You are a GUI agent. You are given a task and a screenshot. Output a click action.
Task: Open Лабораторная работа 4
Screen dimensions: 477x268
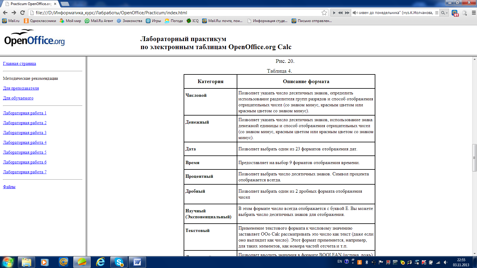pos(25,142)
